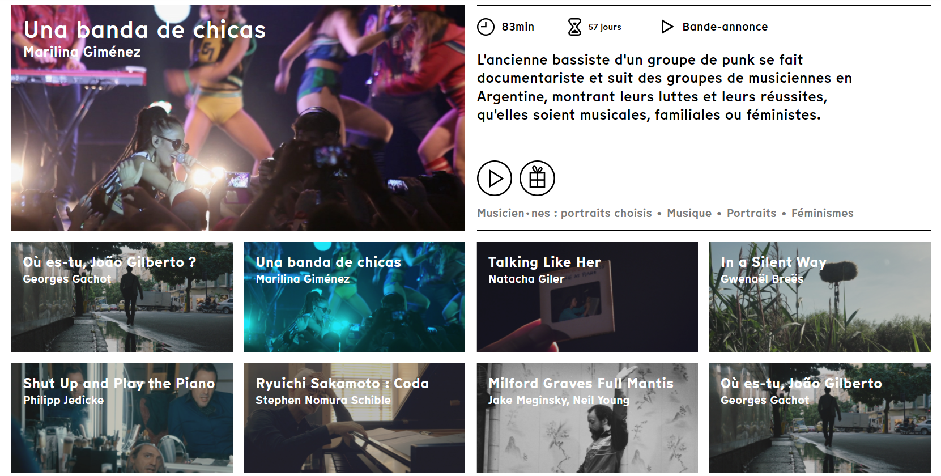This screenshot has width=941, height=476.
Task: Click the clock duration icon
Action: (x=486, y=27)
